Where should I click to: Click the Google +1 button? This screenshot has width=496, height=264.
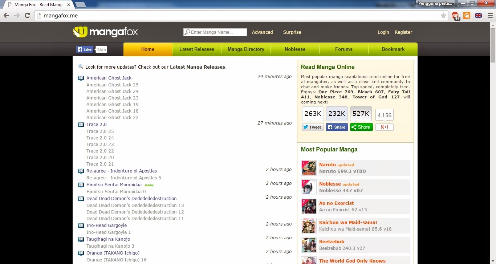(x=385, y=127)
